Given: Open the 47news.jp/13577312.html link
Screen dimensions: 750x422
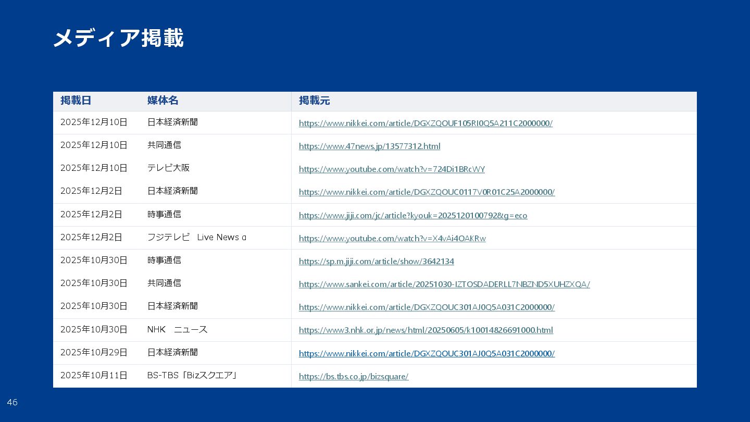Looking at the screenshot, I should coord(370,146).
